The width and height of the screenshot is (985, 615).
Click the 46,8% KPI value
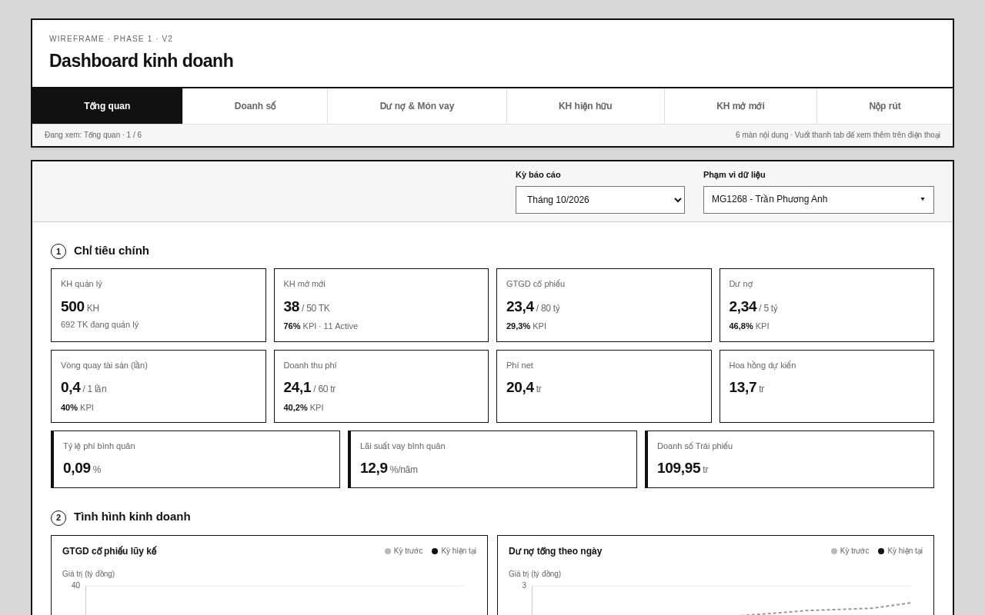(749, 326)
